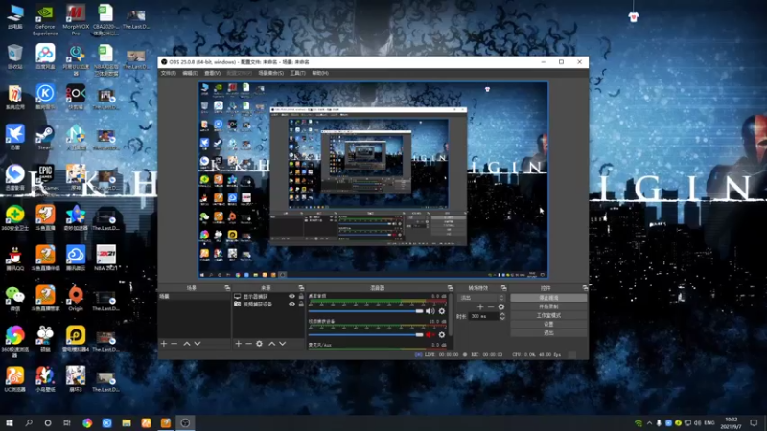Hide the video capture device eye icon

click(x=292, y=304)
